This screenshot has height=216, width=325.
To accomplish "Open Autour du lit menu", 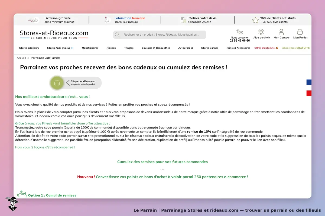I will tap(186, 48).
